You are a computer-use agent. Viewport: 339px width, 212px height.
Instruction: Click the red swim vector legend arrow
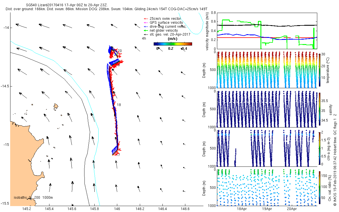(146, 19)
